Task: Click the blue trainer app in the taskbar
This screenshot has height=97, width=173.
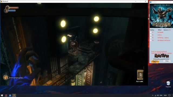Action: pyautogui.click(x=10, y=95)
